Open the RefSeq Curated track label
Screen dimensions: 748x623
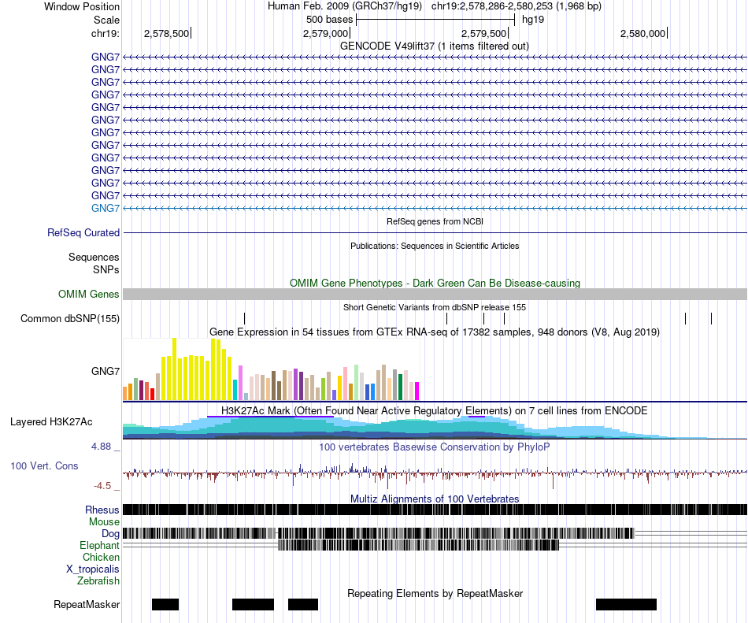point(83,233)
